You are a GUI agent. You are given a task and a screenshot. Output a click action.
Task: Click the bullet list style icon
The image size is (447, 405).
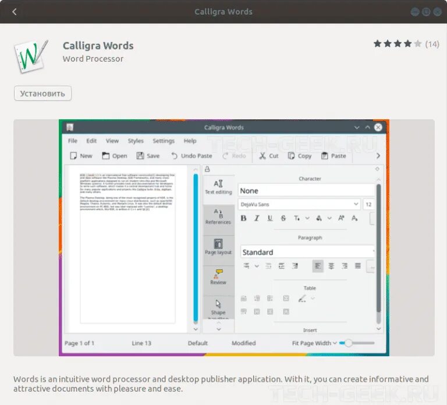click(247, 266)
